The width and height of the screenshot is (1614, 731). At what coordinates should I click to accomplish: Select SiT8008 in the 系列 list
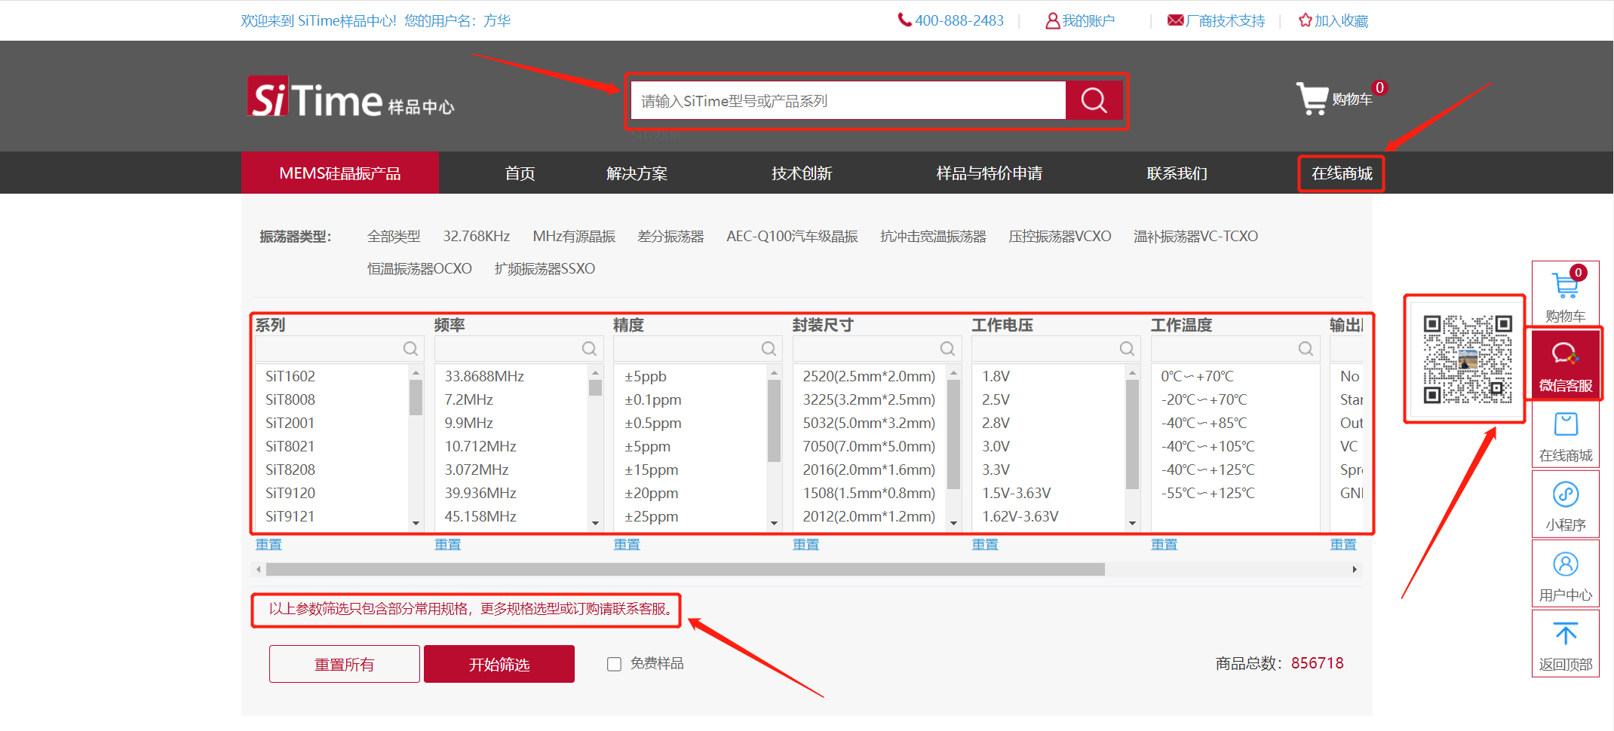click(290, 399)
